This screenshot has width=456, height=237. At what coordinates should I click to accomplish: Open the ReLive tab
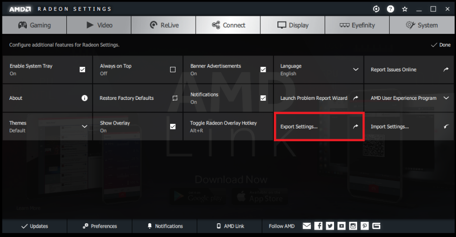[163, 25]
